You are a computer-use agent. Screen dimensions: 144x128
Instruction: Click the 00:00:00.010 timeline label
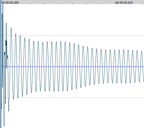[124, 3]
